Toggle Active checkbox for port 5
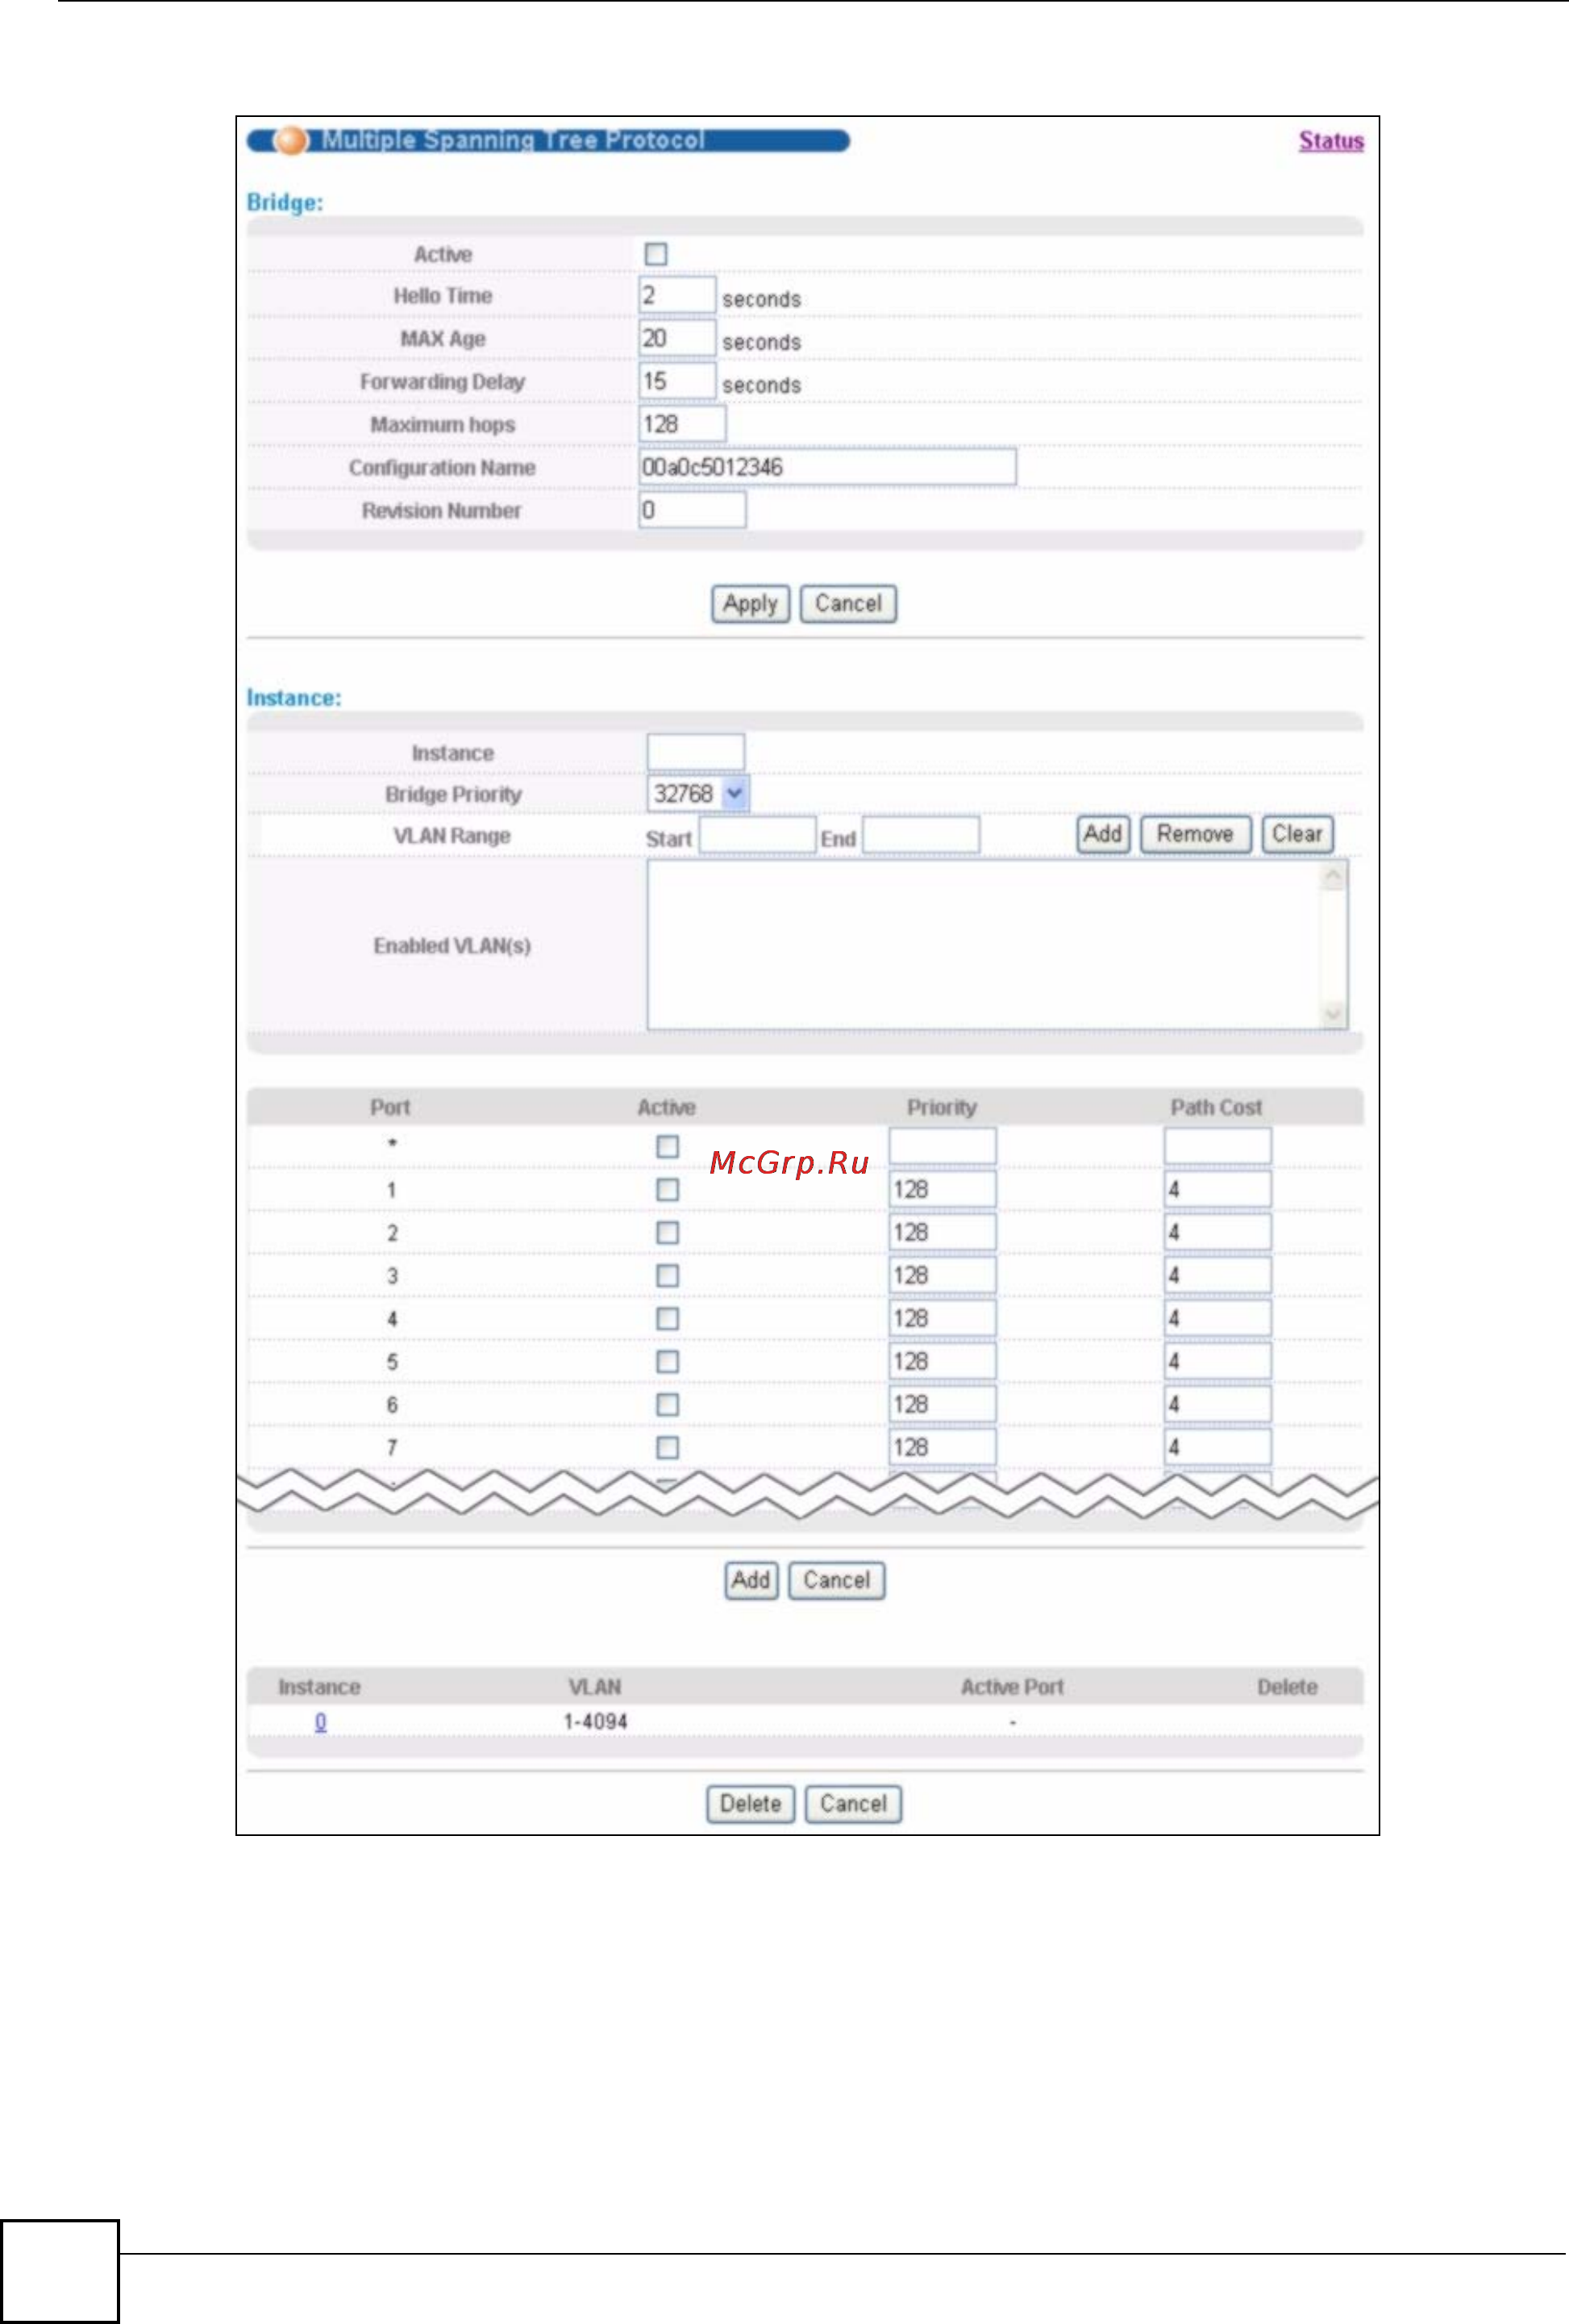Viewport: 1569px width, 2324px height. click(x=668, y=1361)
